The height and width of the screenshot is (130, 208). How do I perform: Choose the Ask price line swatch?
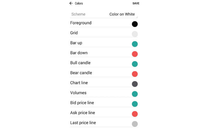pos(135,114)
